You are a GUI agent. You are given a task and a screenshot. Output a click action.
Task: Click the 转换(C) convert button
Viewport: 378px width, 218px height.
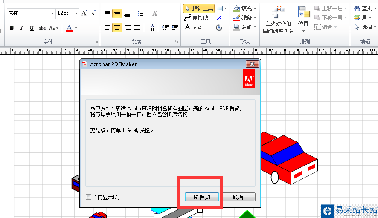pos(202,197)
